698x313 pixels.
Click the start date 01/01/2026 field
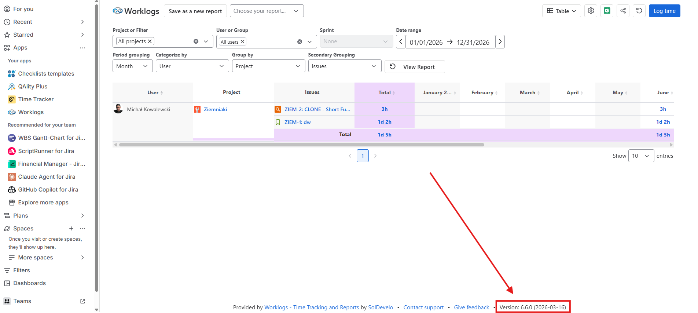pos(426,42)
